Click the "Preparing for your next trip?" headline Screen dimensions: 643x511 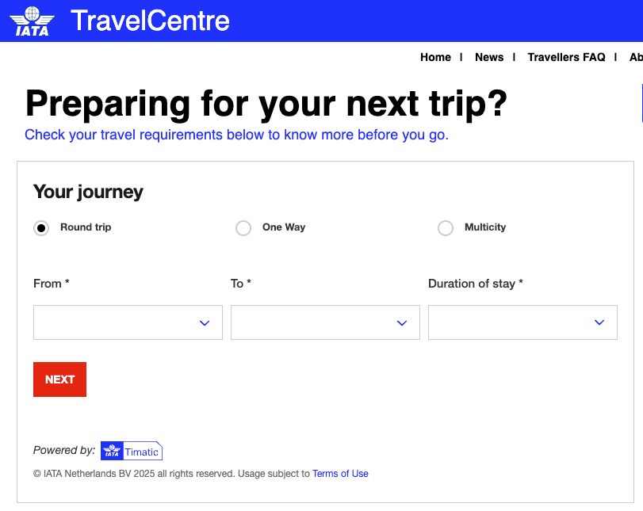click(x=266, y=104)
